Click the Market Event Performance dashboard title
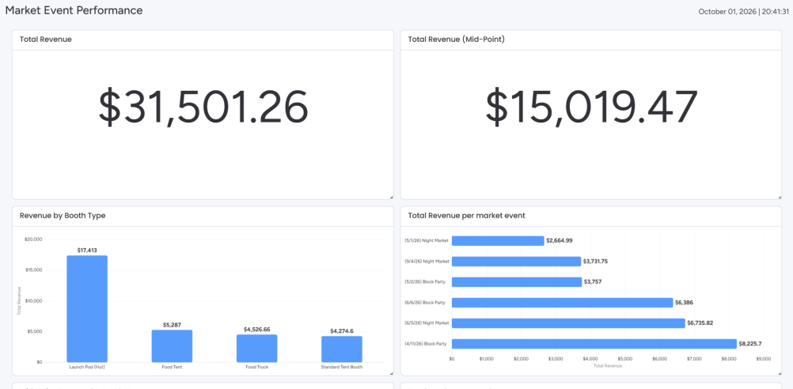This screenshot has height=389, width=793. pos(74,10)
